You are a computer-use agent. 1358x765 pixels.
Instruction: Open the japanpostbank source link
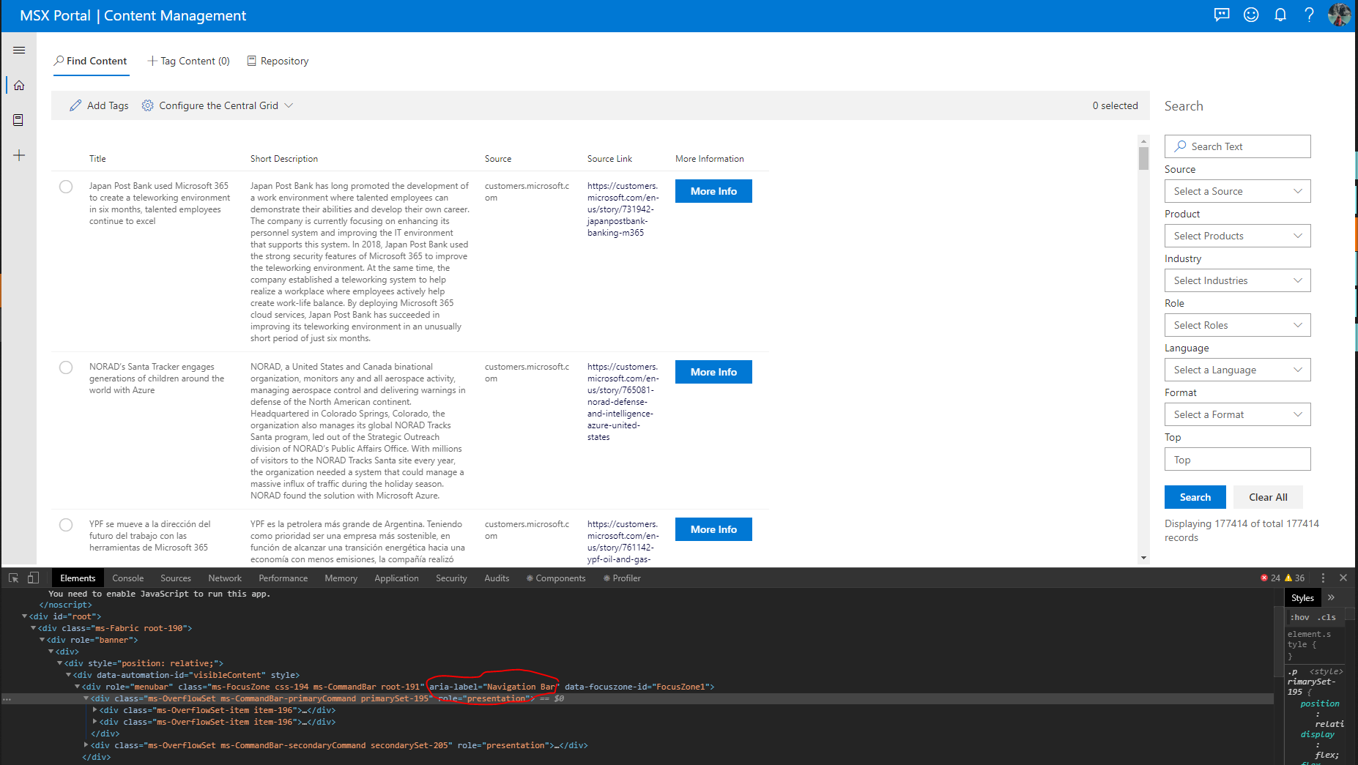coord(623,209)
